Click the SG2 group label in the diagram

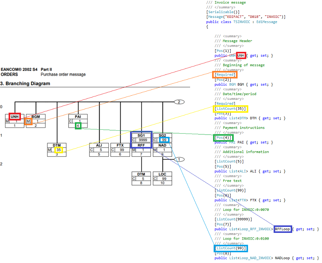(x=162, y=136)
